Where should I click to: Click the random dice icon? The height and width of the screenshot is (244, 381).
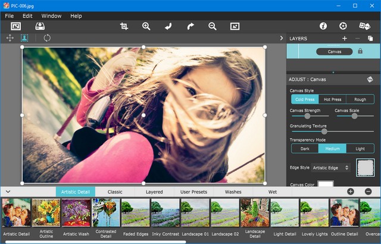[x=364, y=26]
